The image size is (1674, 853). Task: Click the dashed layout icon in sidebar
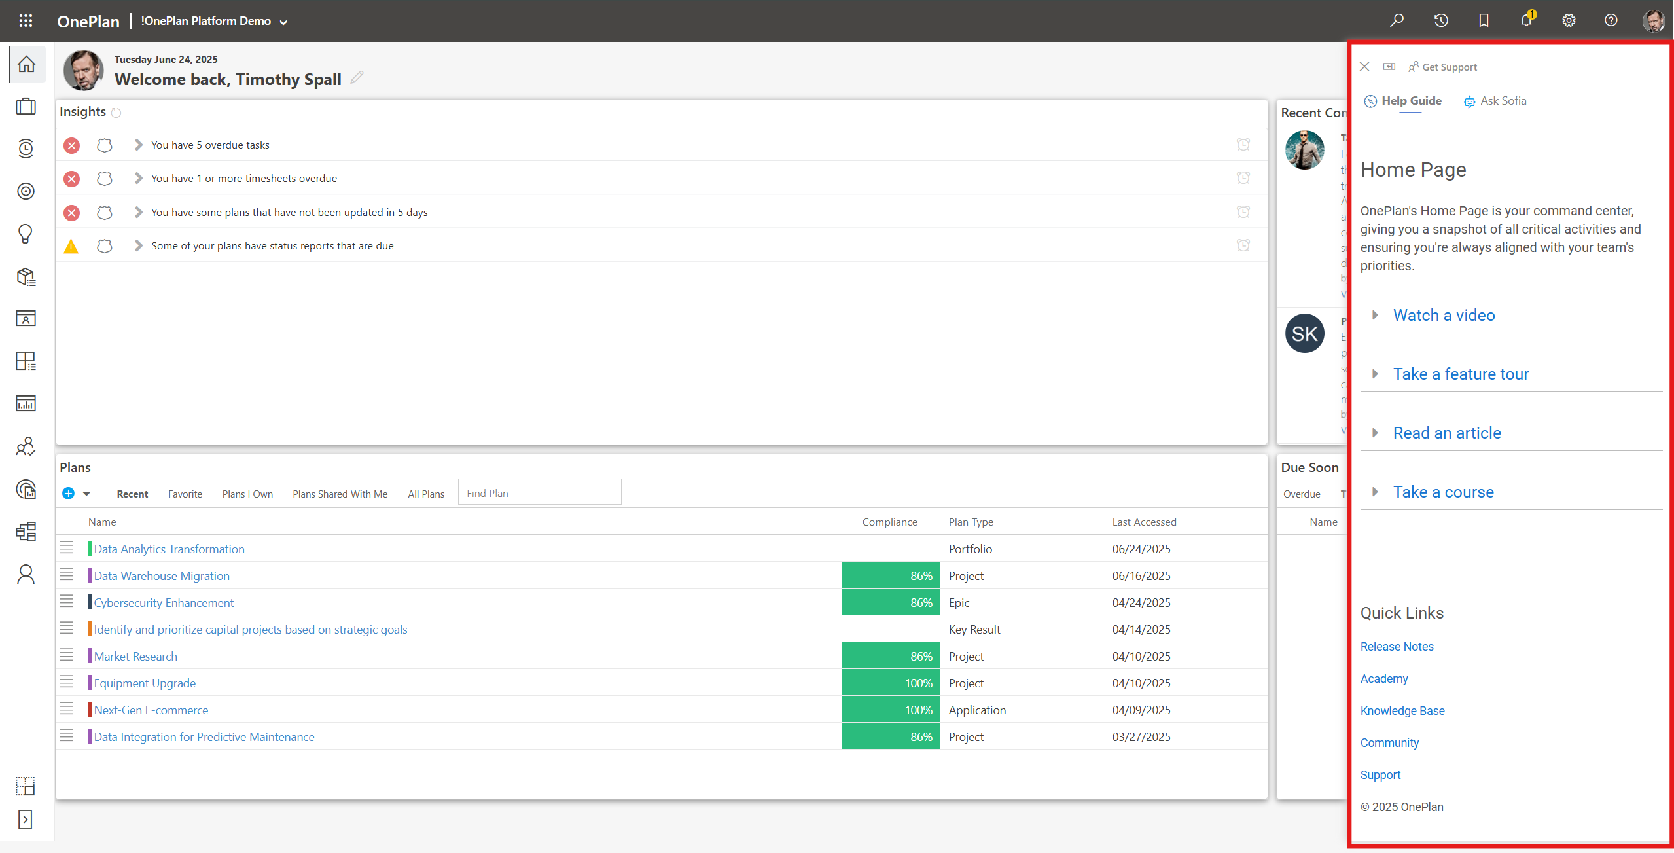click(26, 786)
